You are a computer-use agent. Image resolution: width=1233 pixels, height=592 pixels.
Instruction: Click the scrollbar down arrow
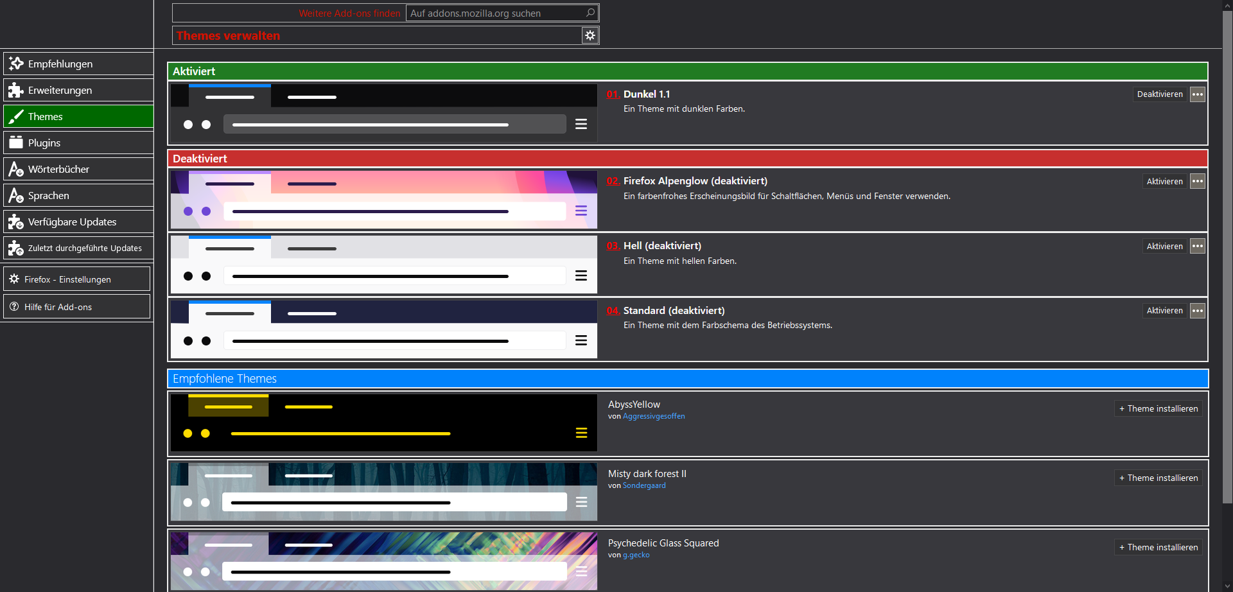pos(1227,586)
